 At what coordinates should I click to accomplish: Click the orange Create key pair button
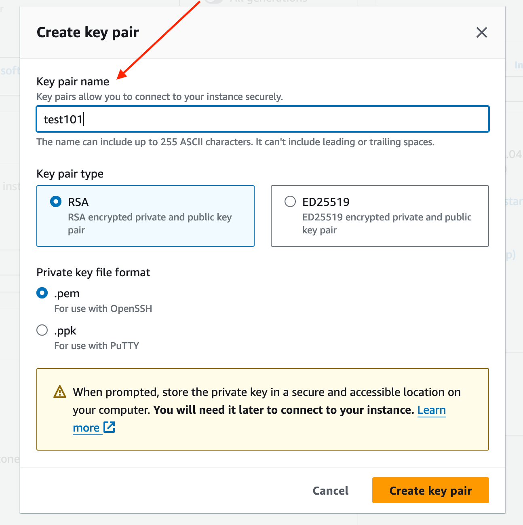point(430,490)
